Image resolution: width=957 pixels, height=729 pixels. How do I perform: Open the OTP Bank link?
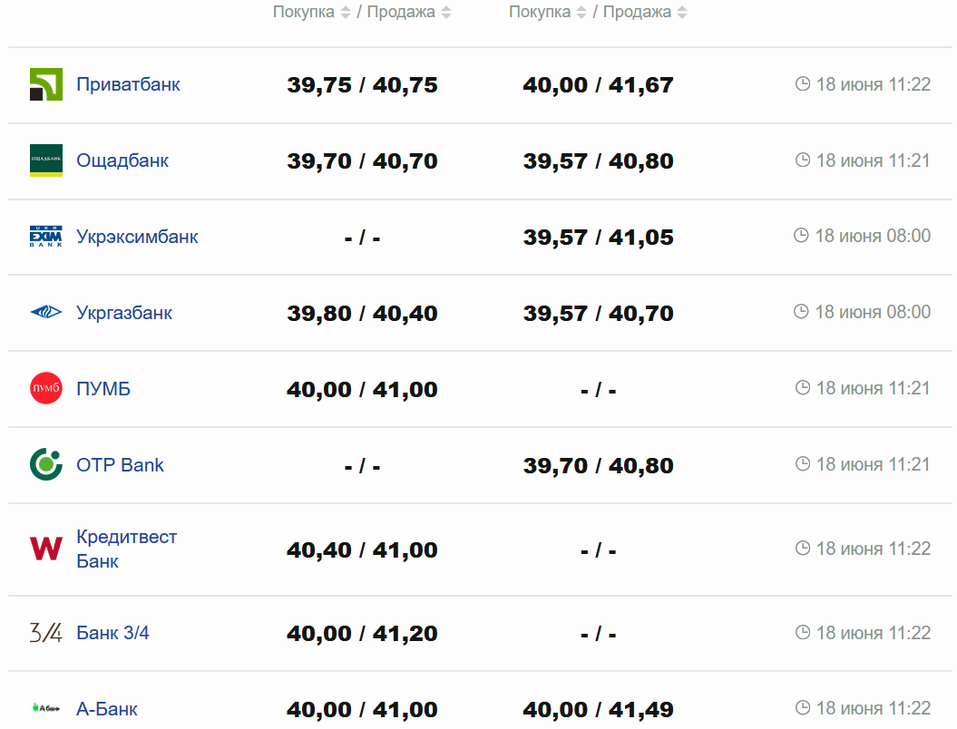(x=120, y=465)
